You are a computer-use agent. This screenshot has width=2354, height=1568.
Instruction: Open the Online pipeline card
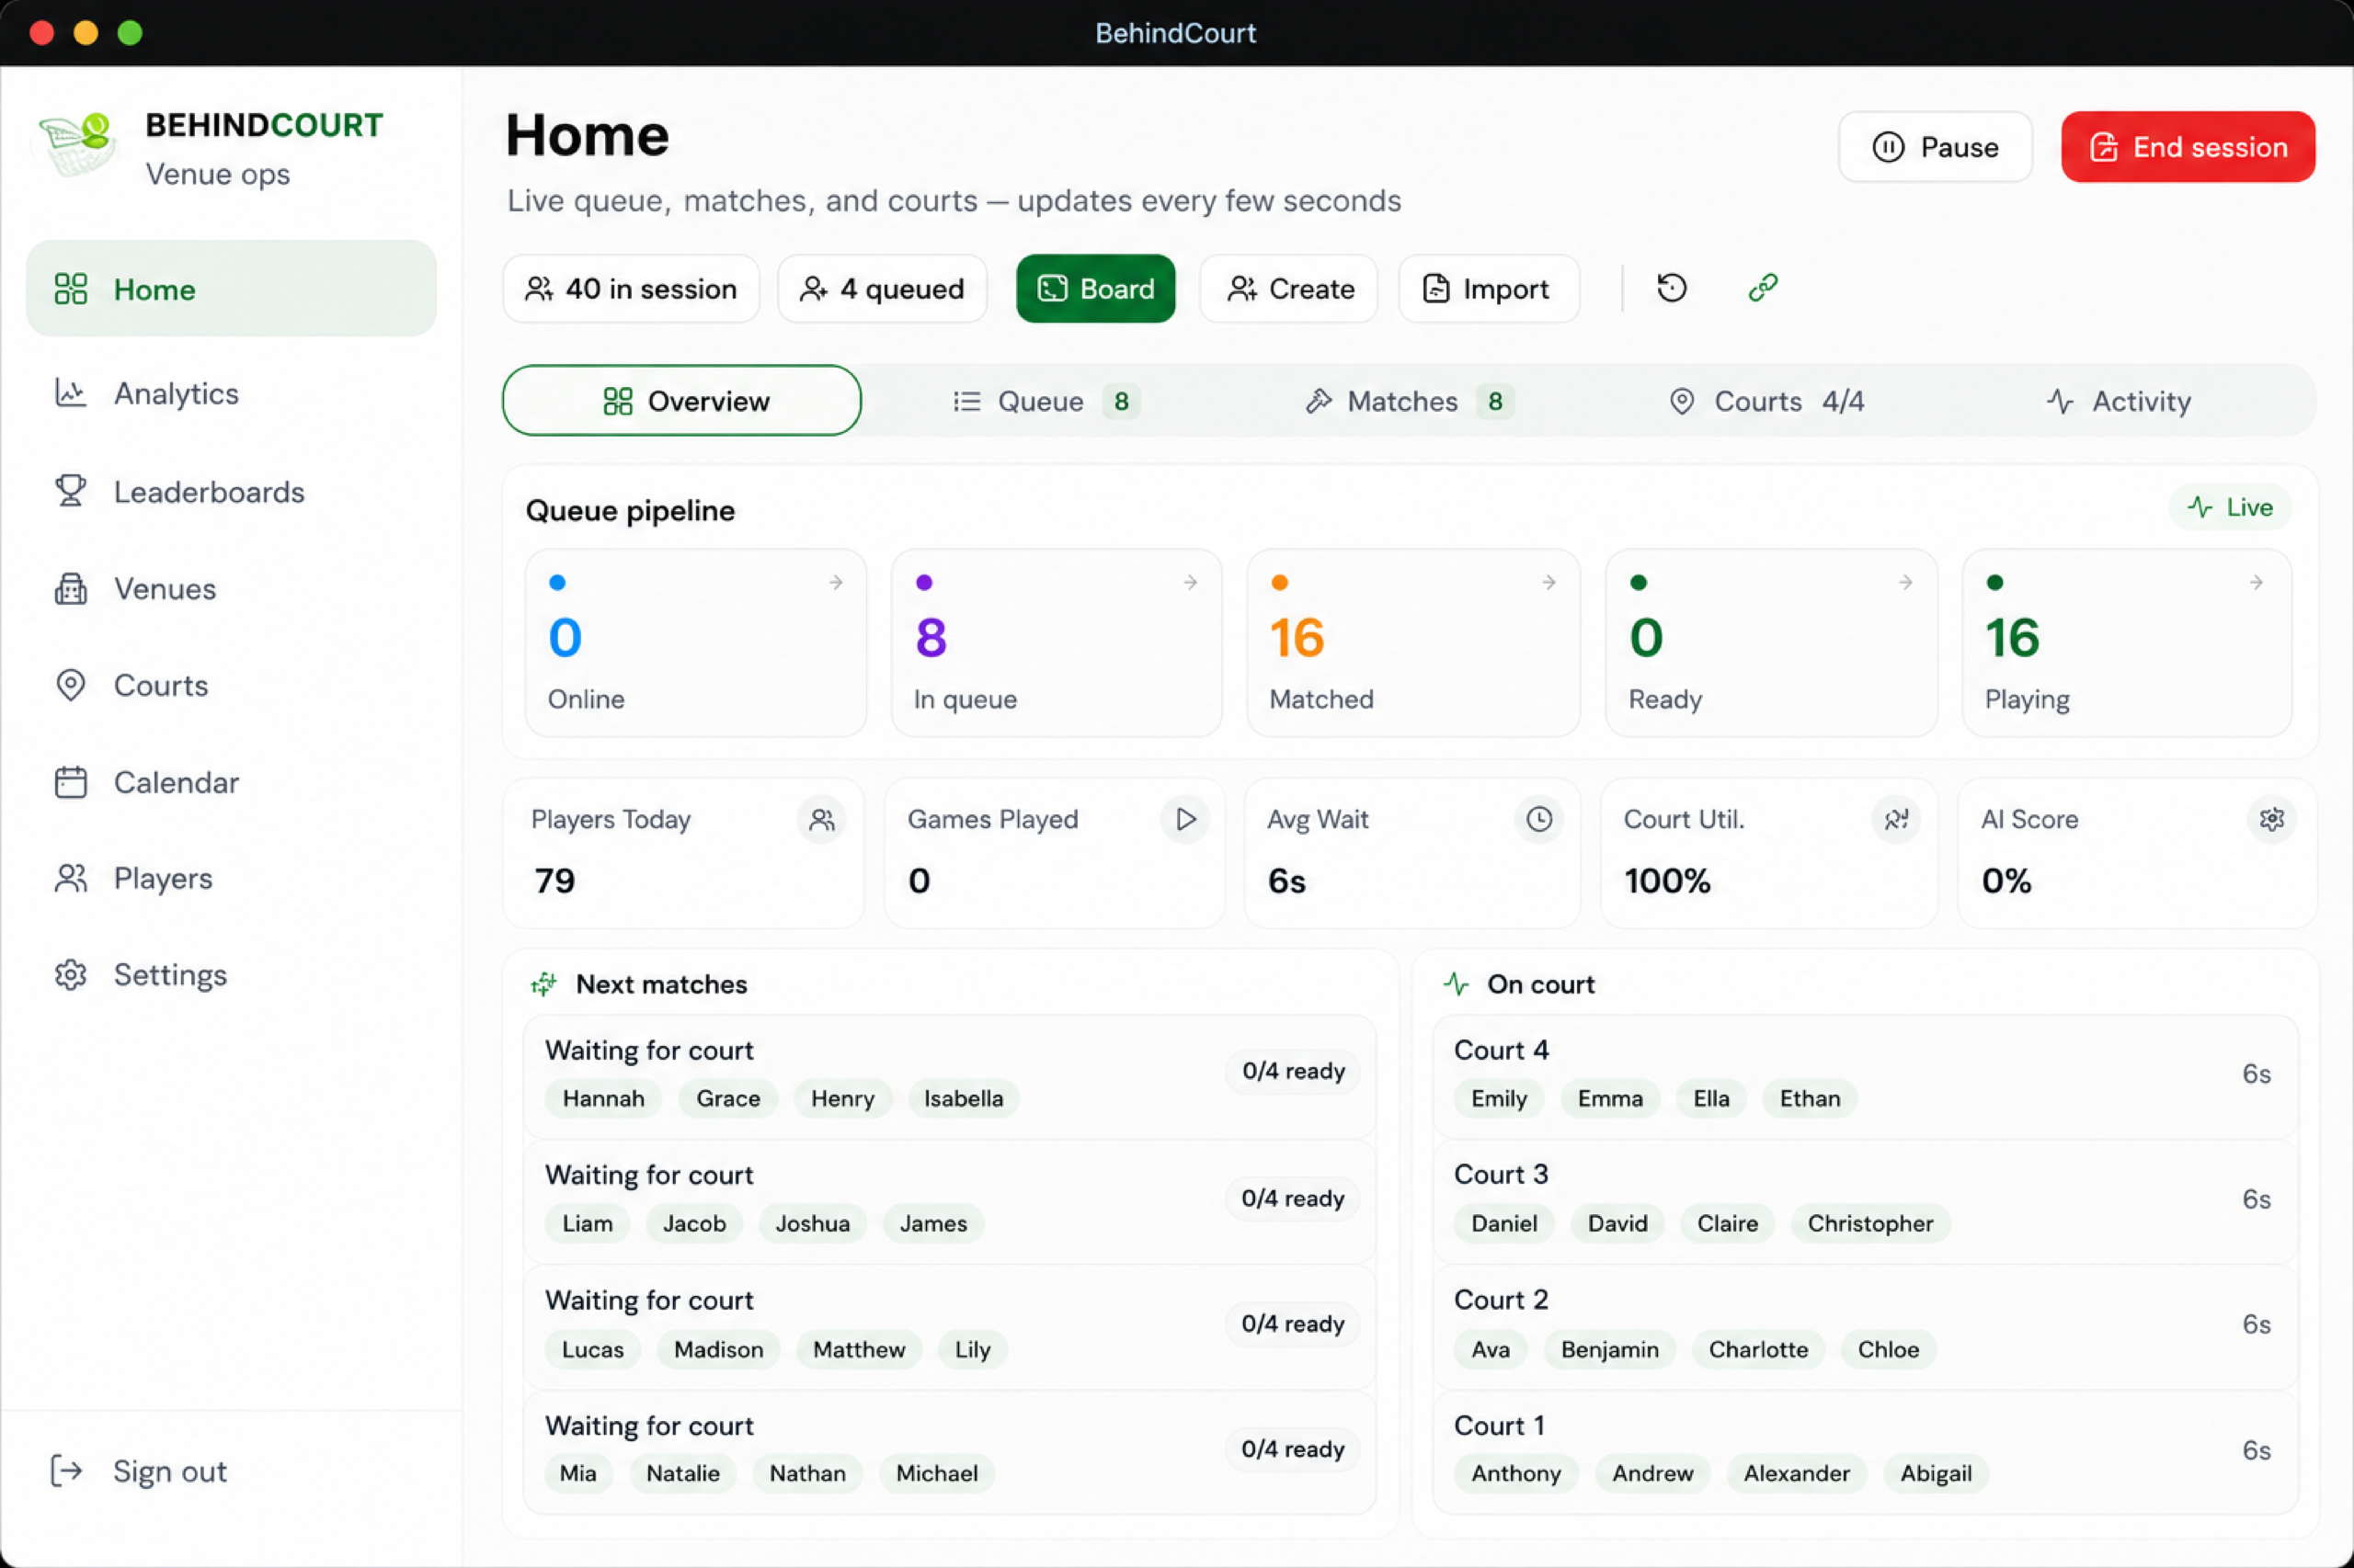point(695,643)
